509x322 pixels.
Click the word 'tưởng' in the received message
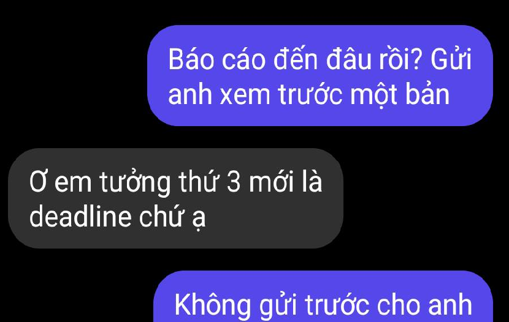135,184
